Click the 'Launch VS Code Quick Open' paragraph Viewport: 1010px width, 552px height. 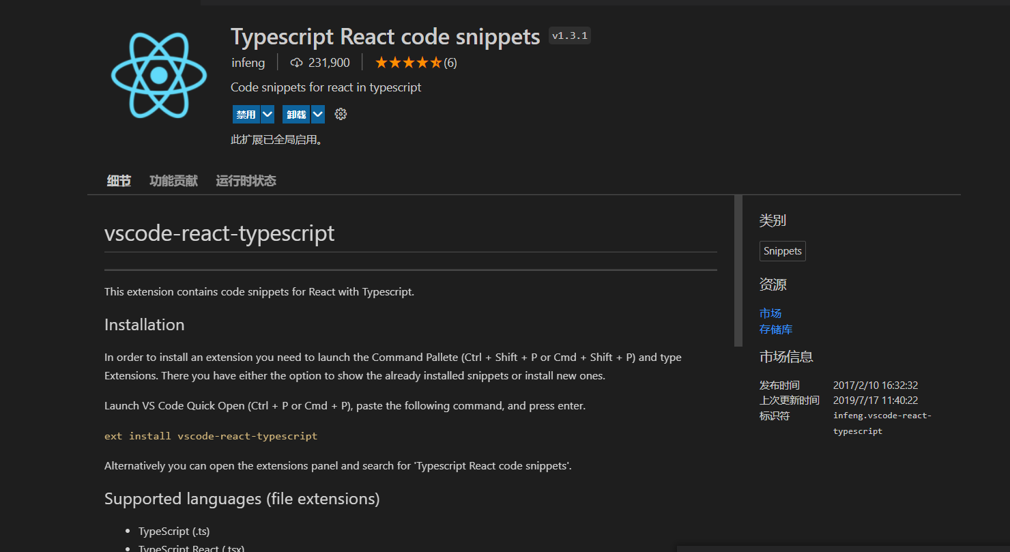click(345, 406)
